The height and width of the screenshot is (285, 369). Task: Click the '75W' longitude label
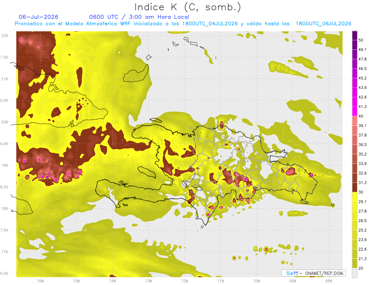[77, 281]
